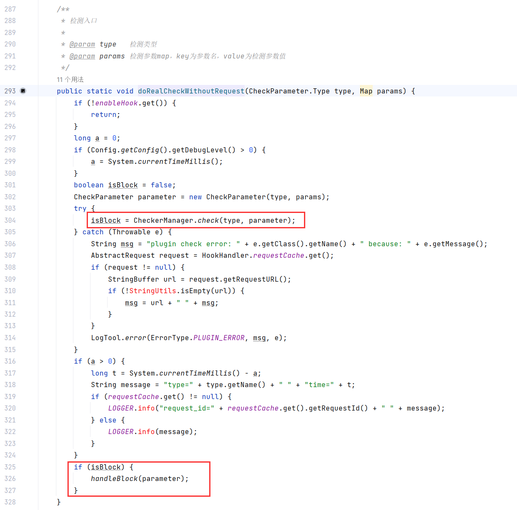Click the return keyword on line 295
The width and height of the screenshot is (517, 510).
tap(104, 114)
